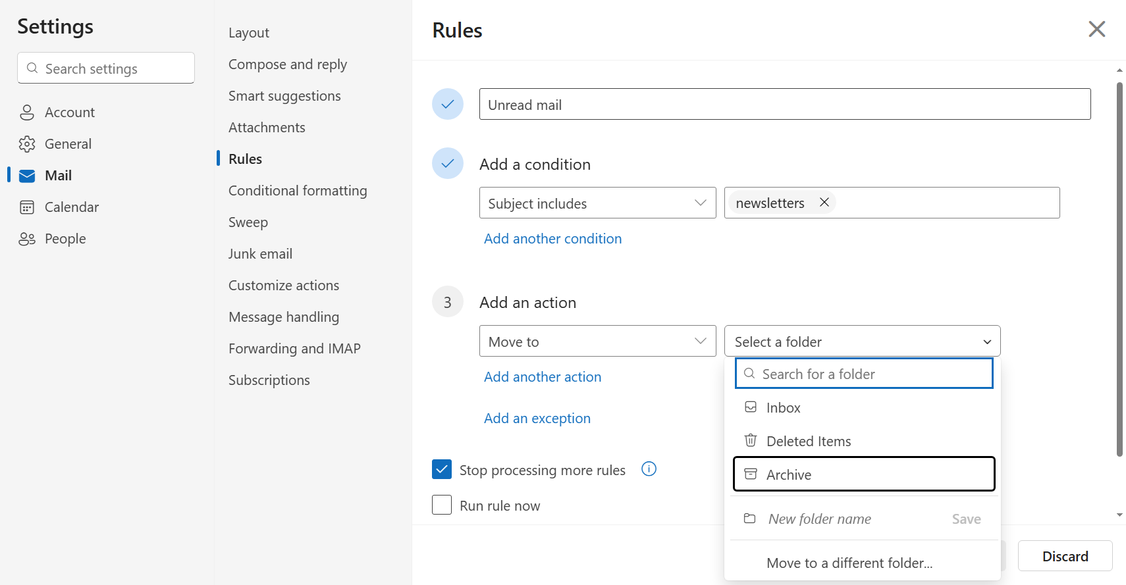Image resolution: width=1126 pixels, height=585 pixels.
Task: Click the info icon beside Stop processing
Action: coord(649,469)
